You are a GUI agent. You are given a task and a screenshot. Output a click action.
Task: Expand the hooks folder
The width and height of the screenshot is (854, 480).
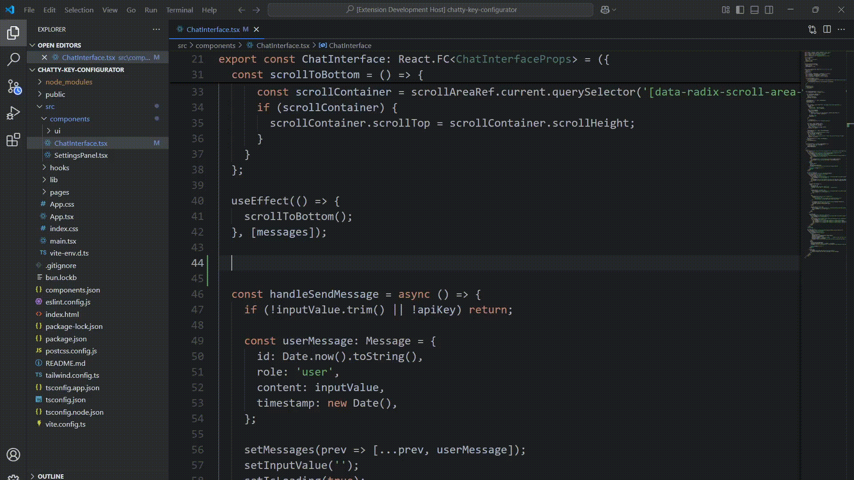point(59,168)
